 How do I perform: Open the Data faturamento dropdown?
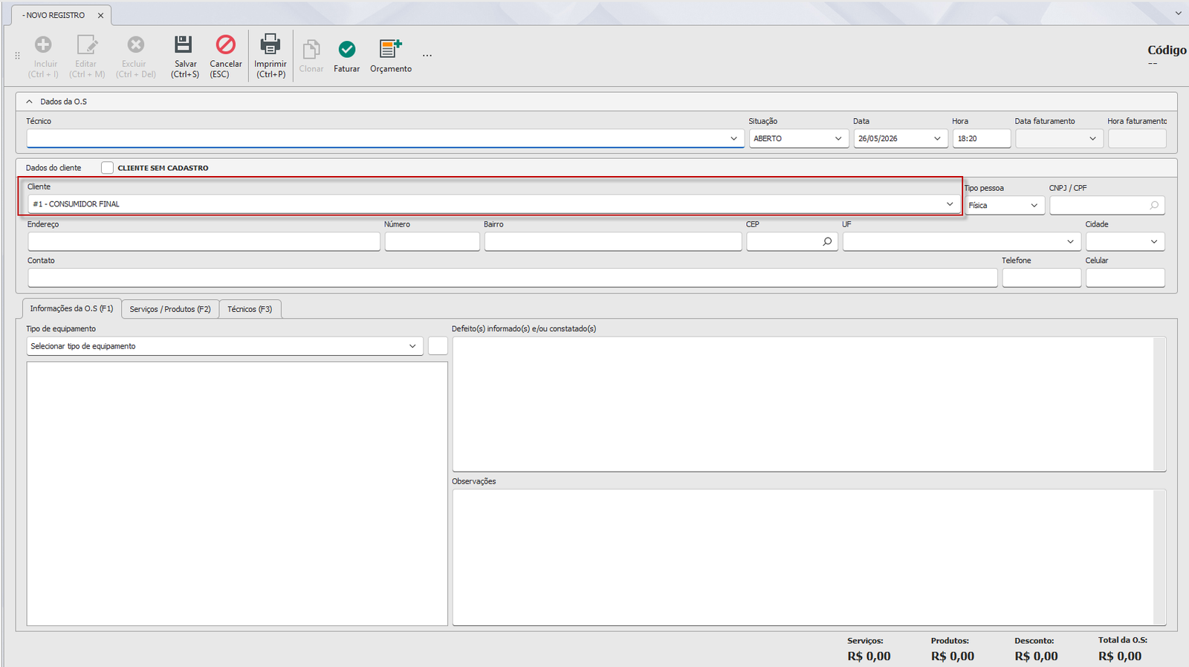[x=1092, y=139]
